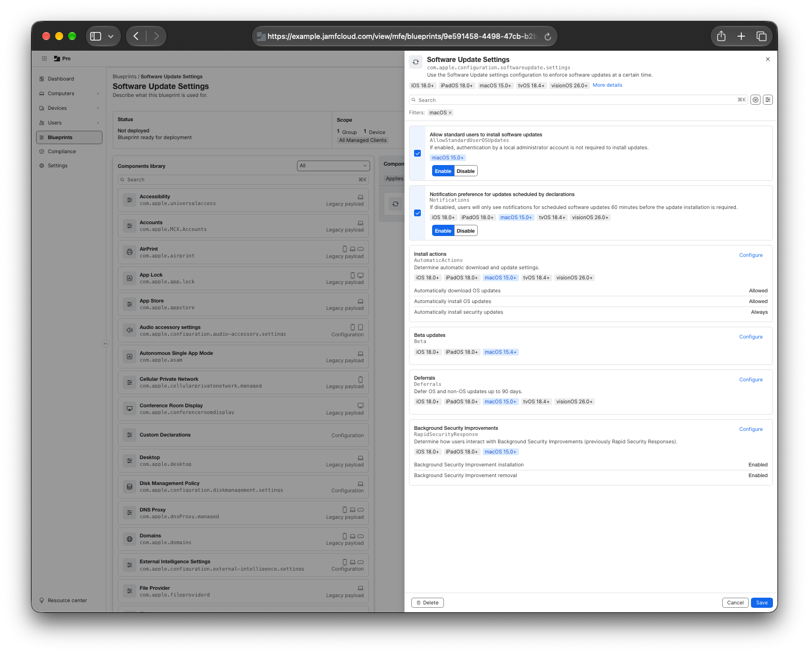Click the URL address field
The image size is (809, 654).
pyautogui.click(x=404, y=36)
